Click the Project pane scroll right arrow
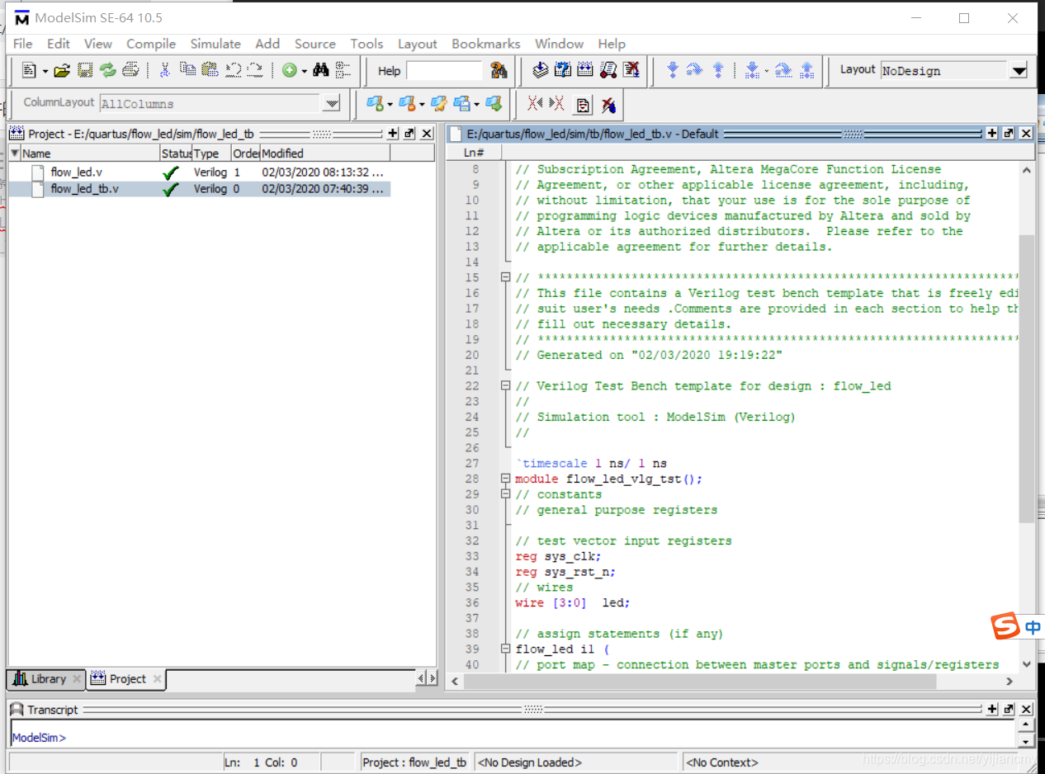Image resolution: width=1045 pixels, height=774 pixels. point(433,678)
